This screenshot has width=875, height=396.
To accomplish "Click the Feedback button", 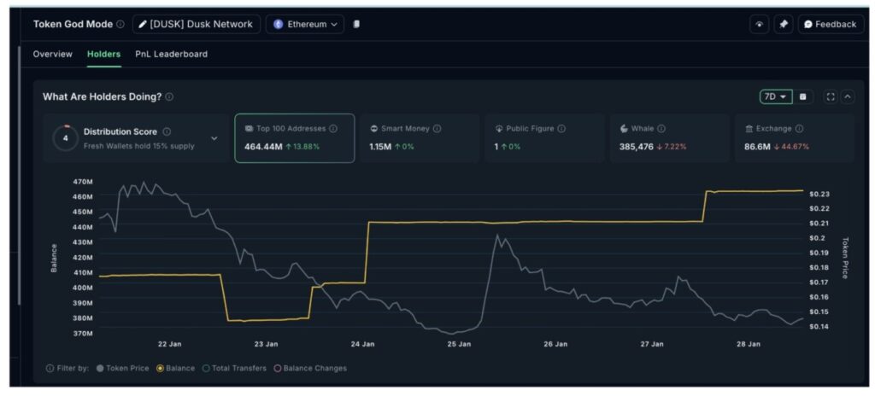I will [830, 24].
